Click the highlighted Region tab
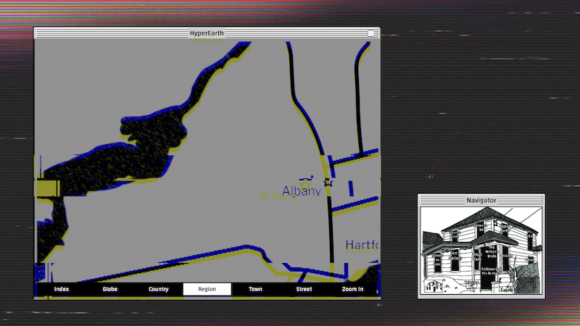The height and width of the screenshot is (326, 580). [x=207, y=290]
